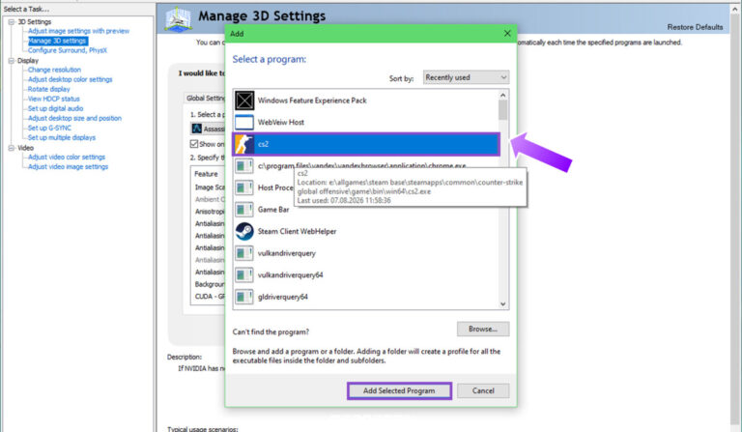Image resolution: width=742 pixels, height=432 pixels.
Task: Click scroll down arrow in program list
Action: pyautogui.click(x=502, y=304)
